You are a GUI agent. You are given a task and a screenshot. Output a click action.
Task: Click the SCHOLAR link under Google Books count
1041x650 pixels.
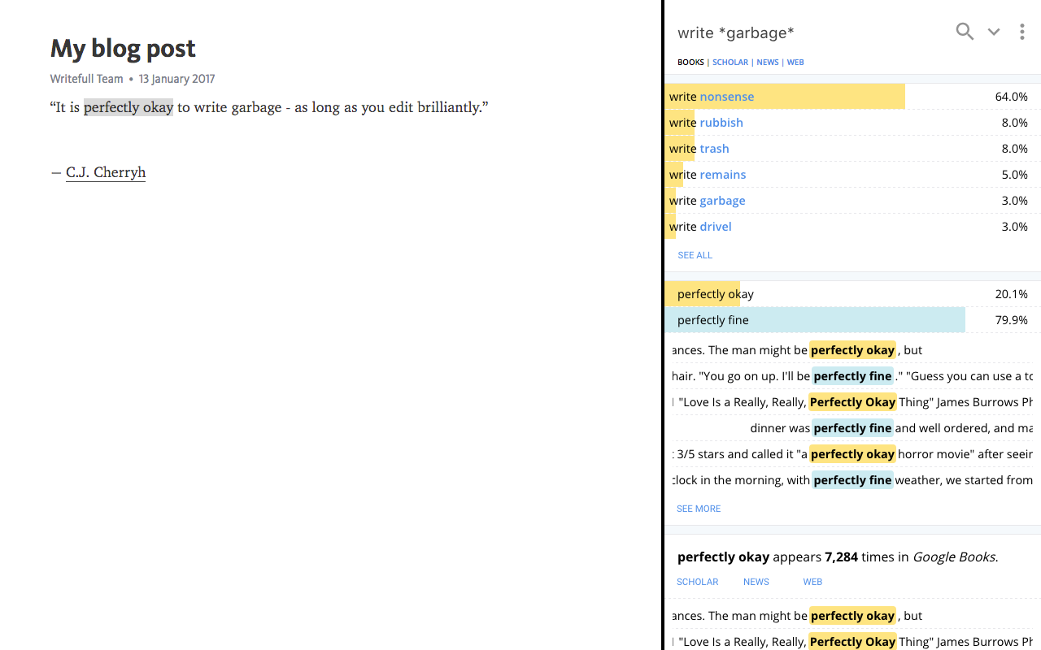(x=697, y=582)
